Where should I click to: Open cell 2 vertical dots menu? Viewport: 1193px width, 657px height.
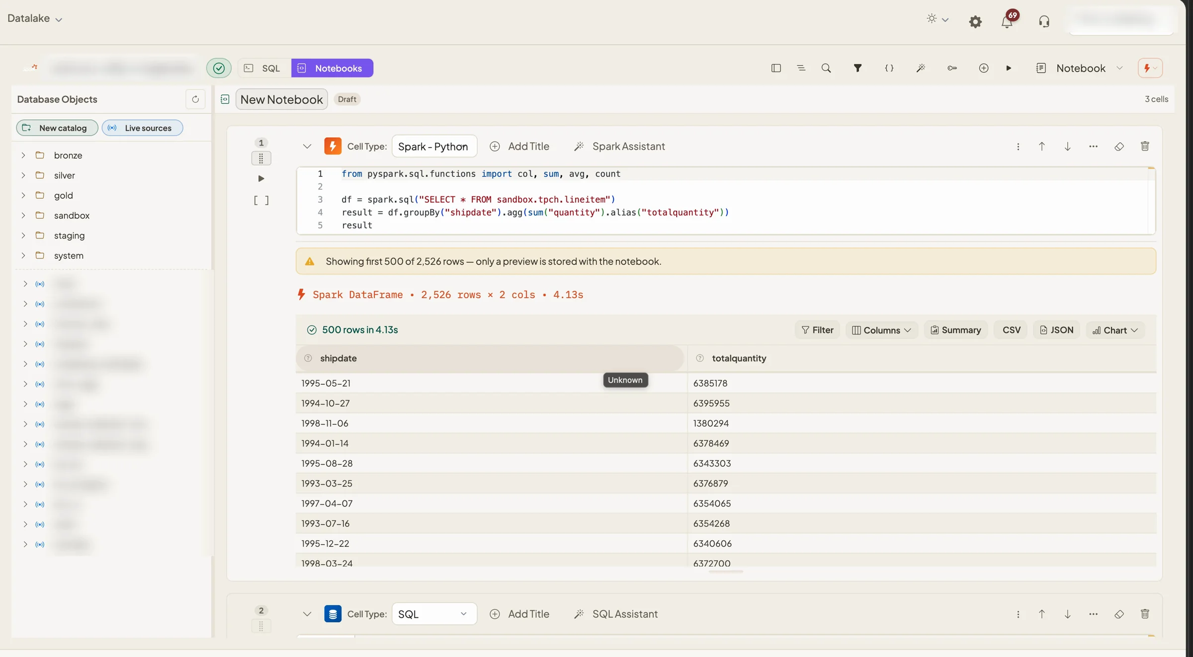[1018, 614]
